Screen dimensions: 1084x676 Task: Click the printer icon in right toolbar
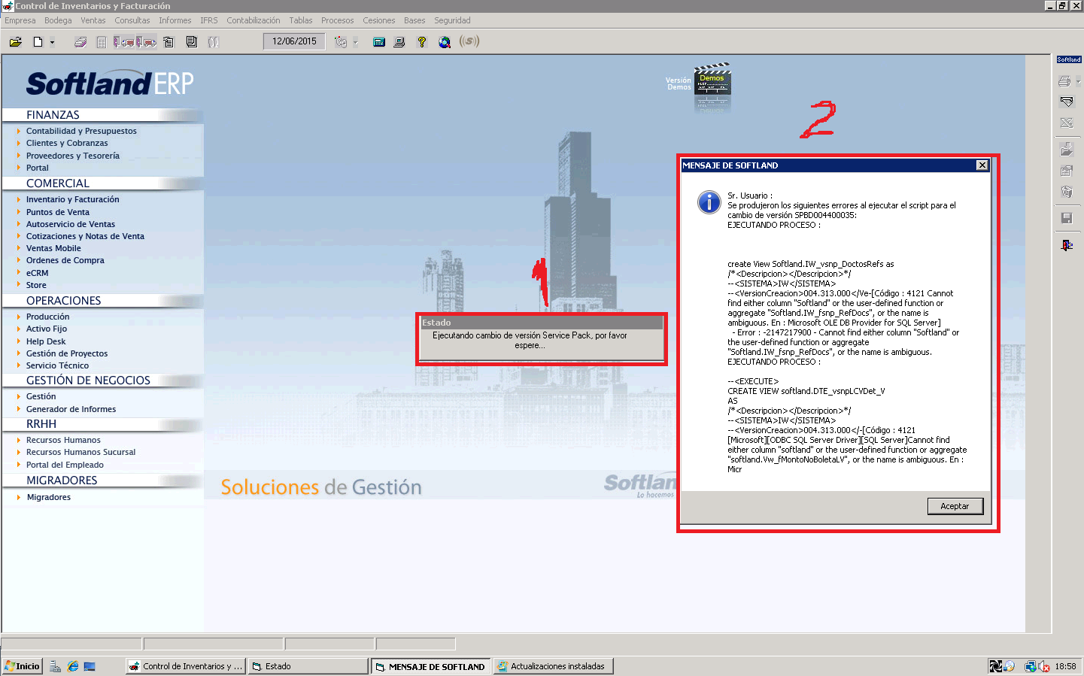click(x=1064, y=80)
